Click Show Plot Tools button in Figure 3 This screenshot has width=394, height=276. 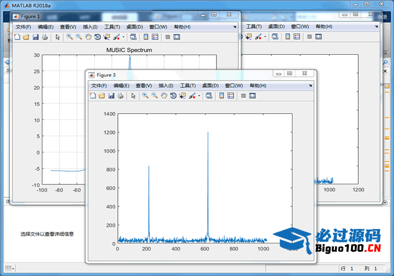(x=252, y=95)
